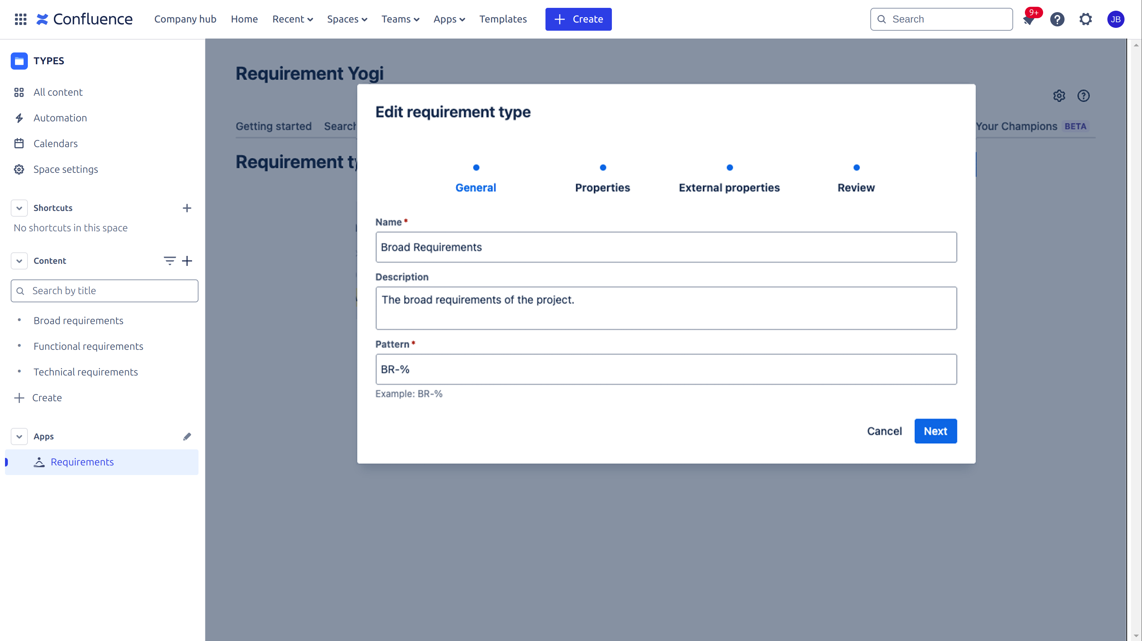
Task: Go to the Properties step
Action: tap(602, 187)
